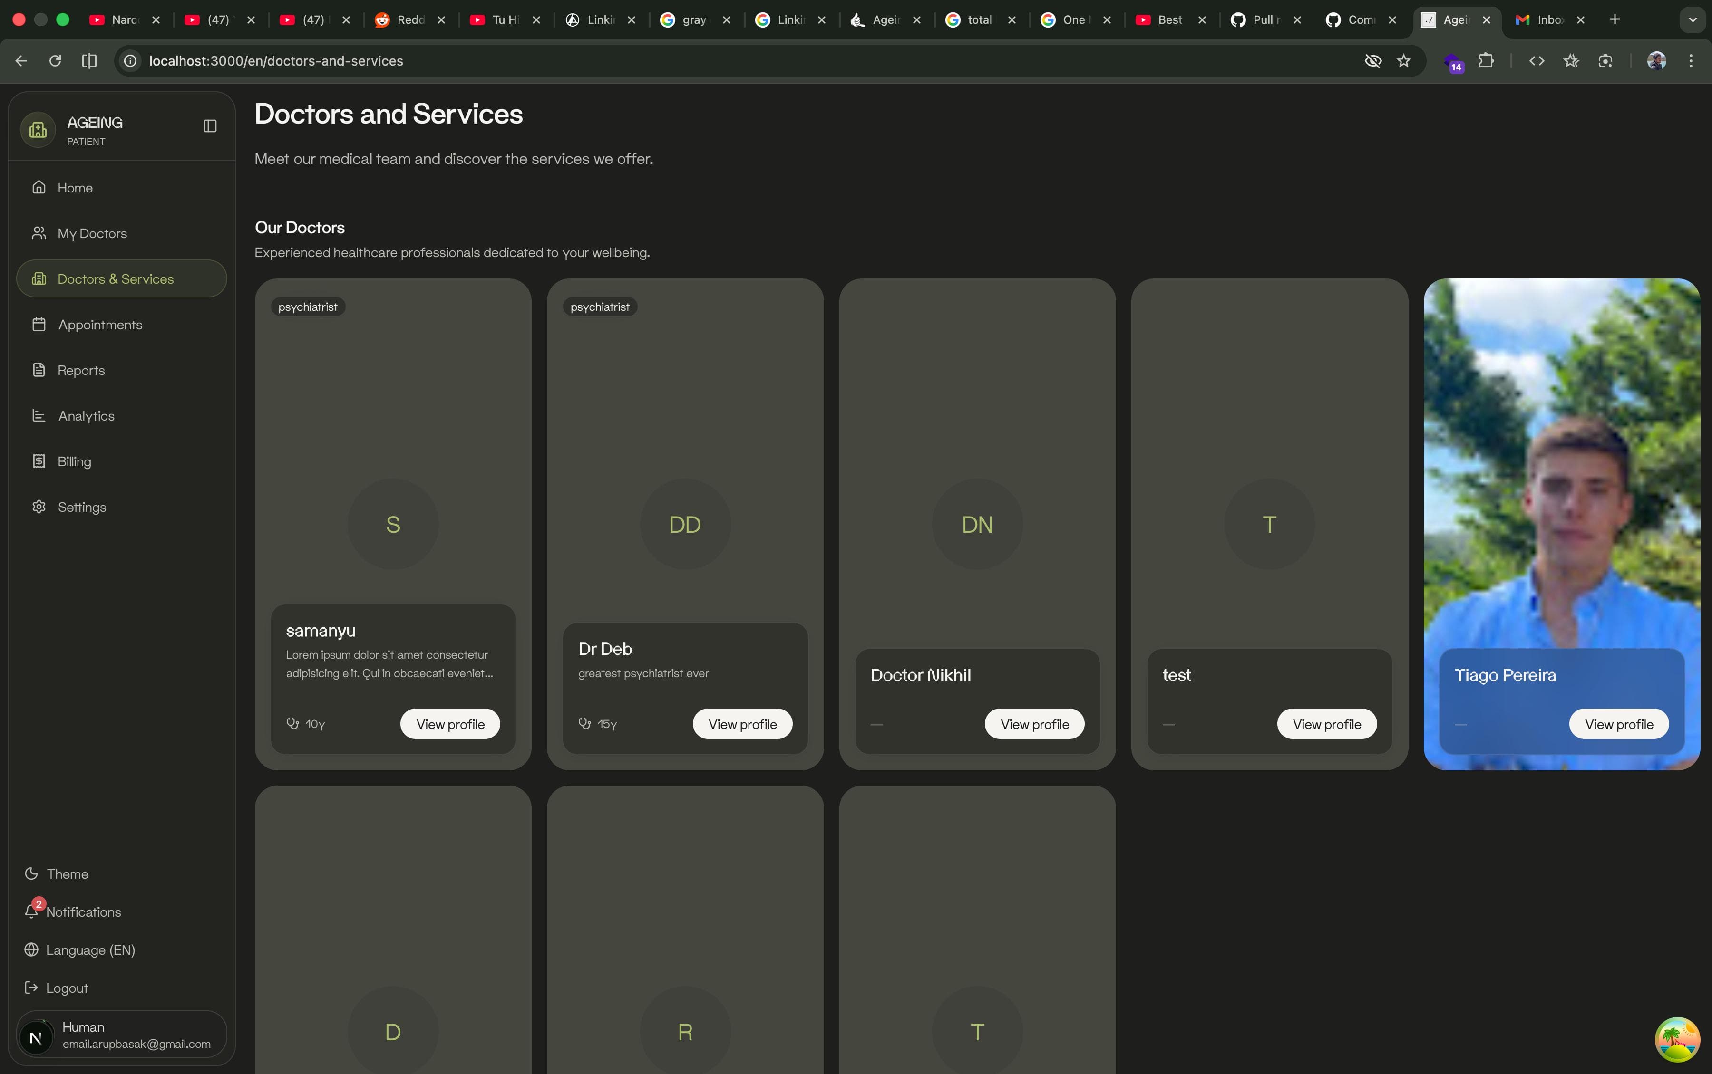Image resolution: width=1712 pixels, height=1074 pixels.
Task: Open Analytics chart icon
Action: 39,415
